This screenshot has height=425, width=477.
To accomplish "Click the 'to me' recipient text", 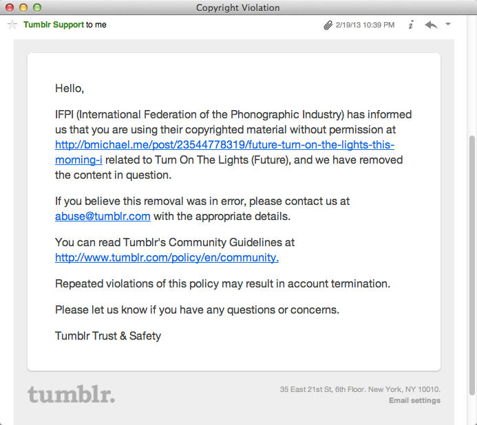I will tap(96, 25).
